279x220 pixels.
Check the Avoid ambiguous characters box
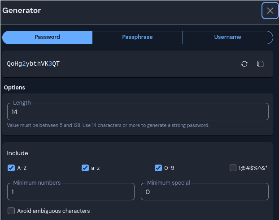point(11,211)
